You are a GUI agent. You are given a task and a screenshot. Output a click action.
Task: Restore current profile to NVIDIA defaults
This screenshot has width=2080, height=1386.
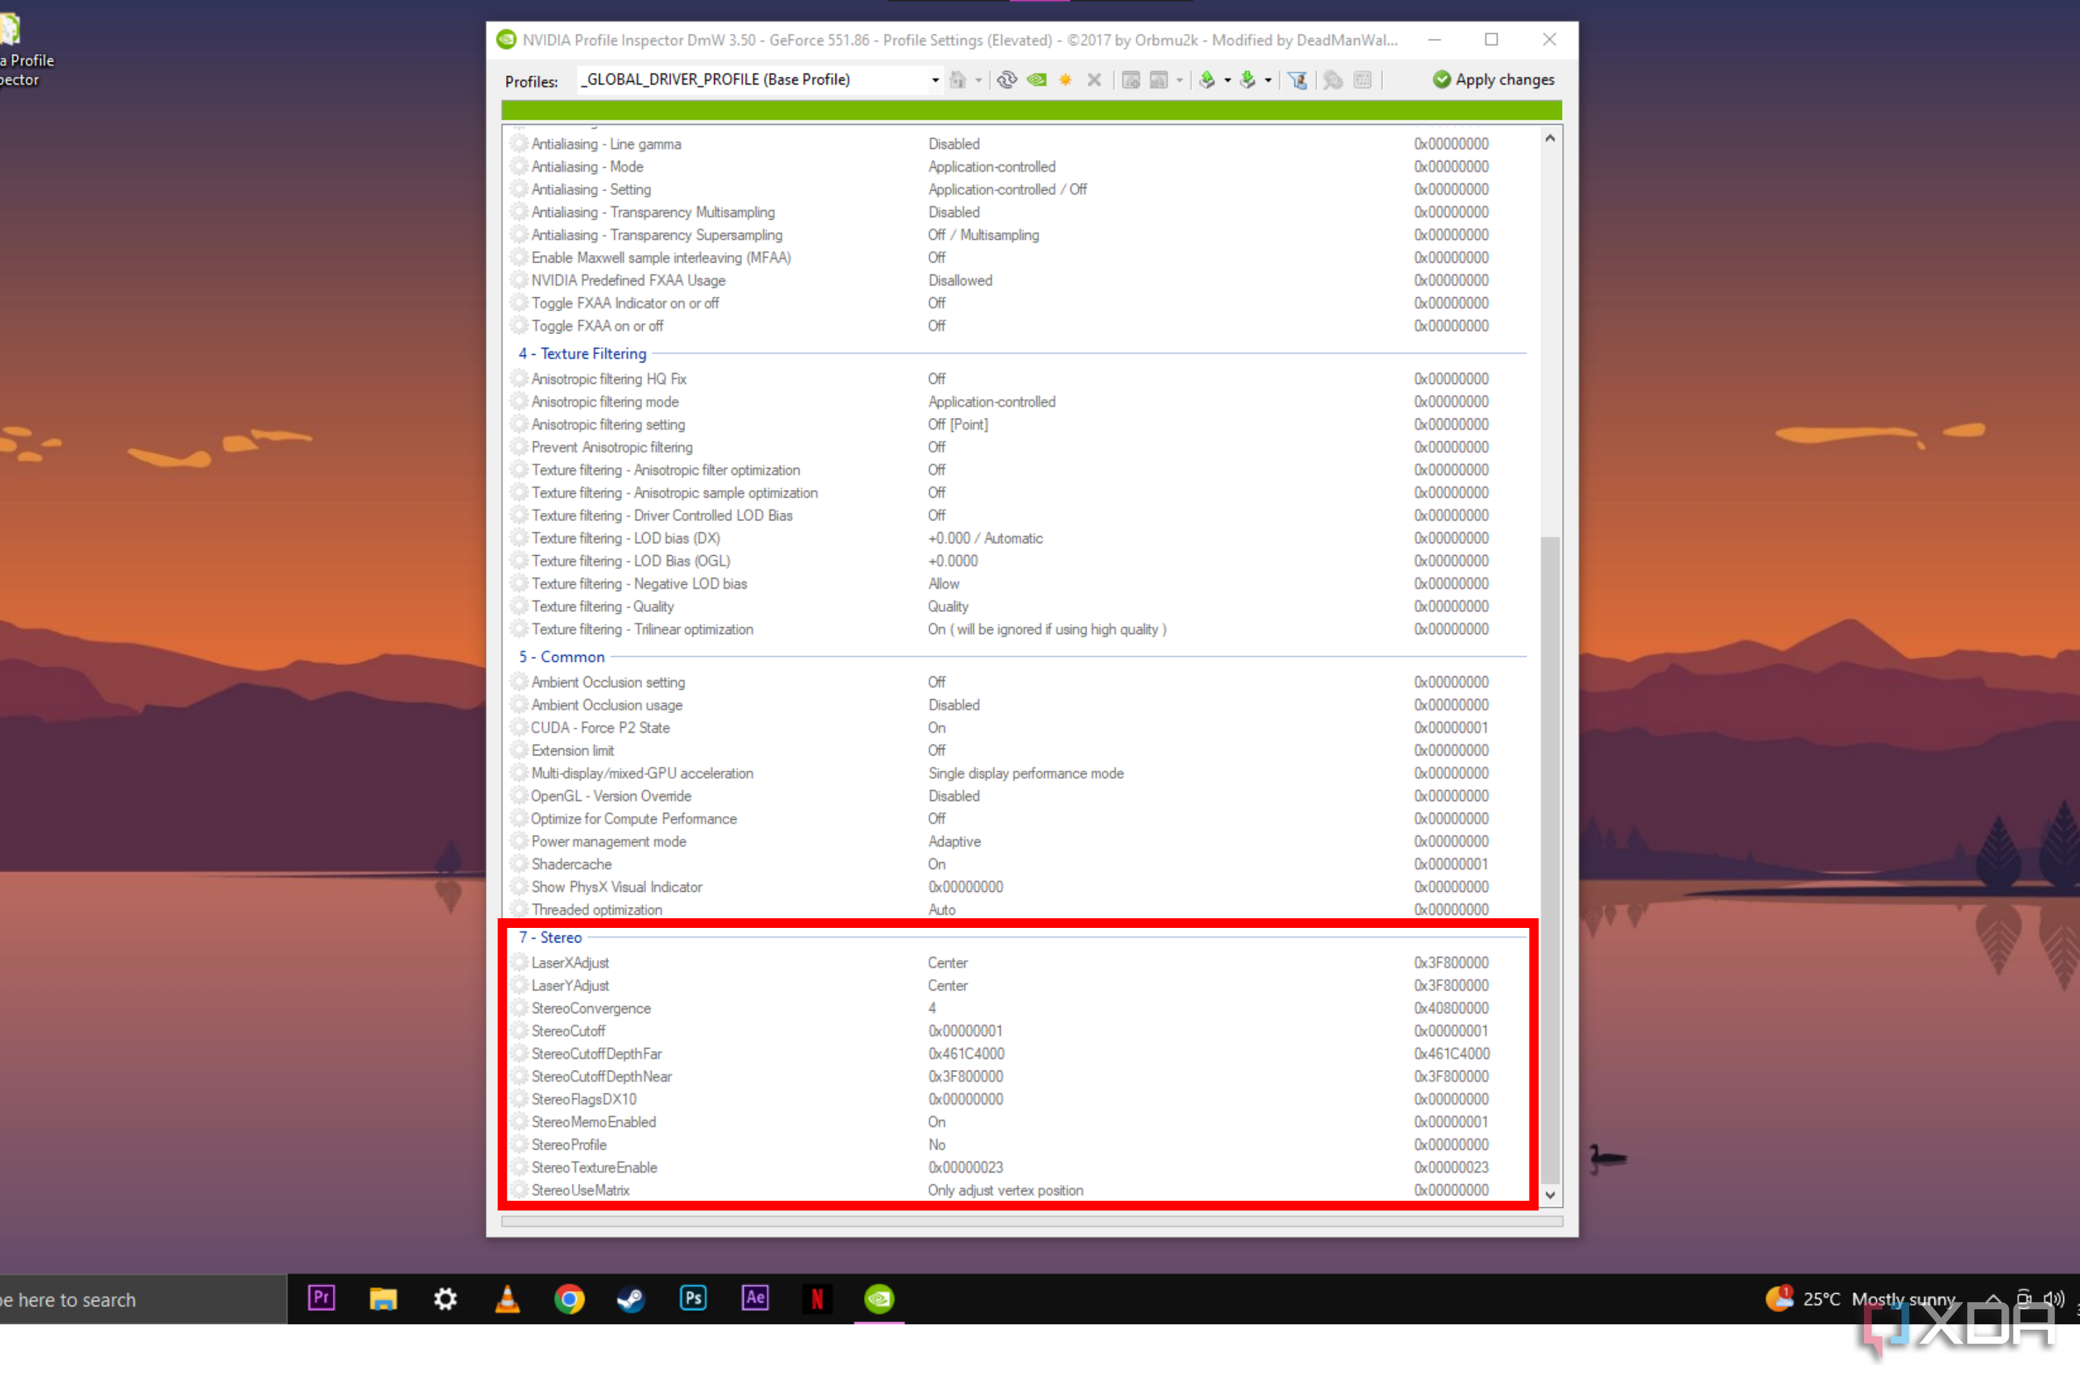click(x=960, y=80)
